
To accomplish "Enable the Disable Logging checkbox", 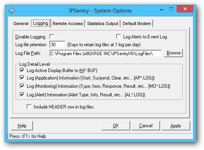I will coord(52,36).
